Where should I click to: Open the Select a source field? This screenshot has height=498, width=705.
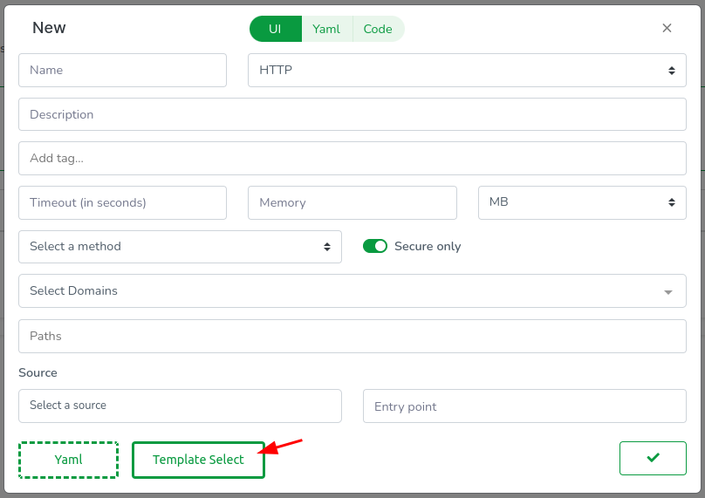[180, 406]
